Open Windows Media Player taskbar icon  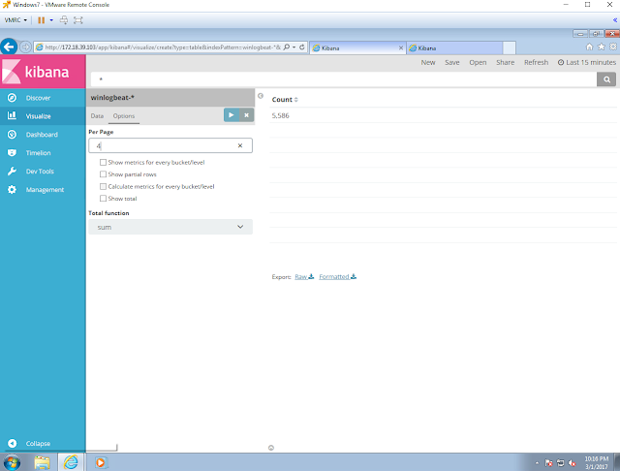pos(101,462)
